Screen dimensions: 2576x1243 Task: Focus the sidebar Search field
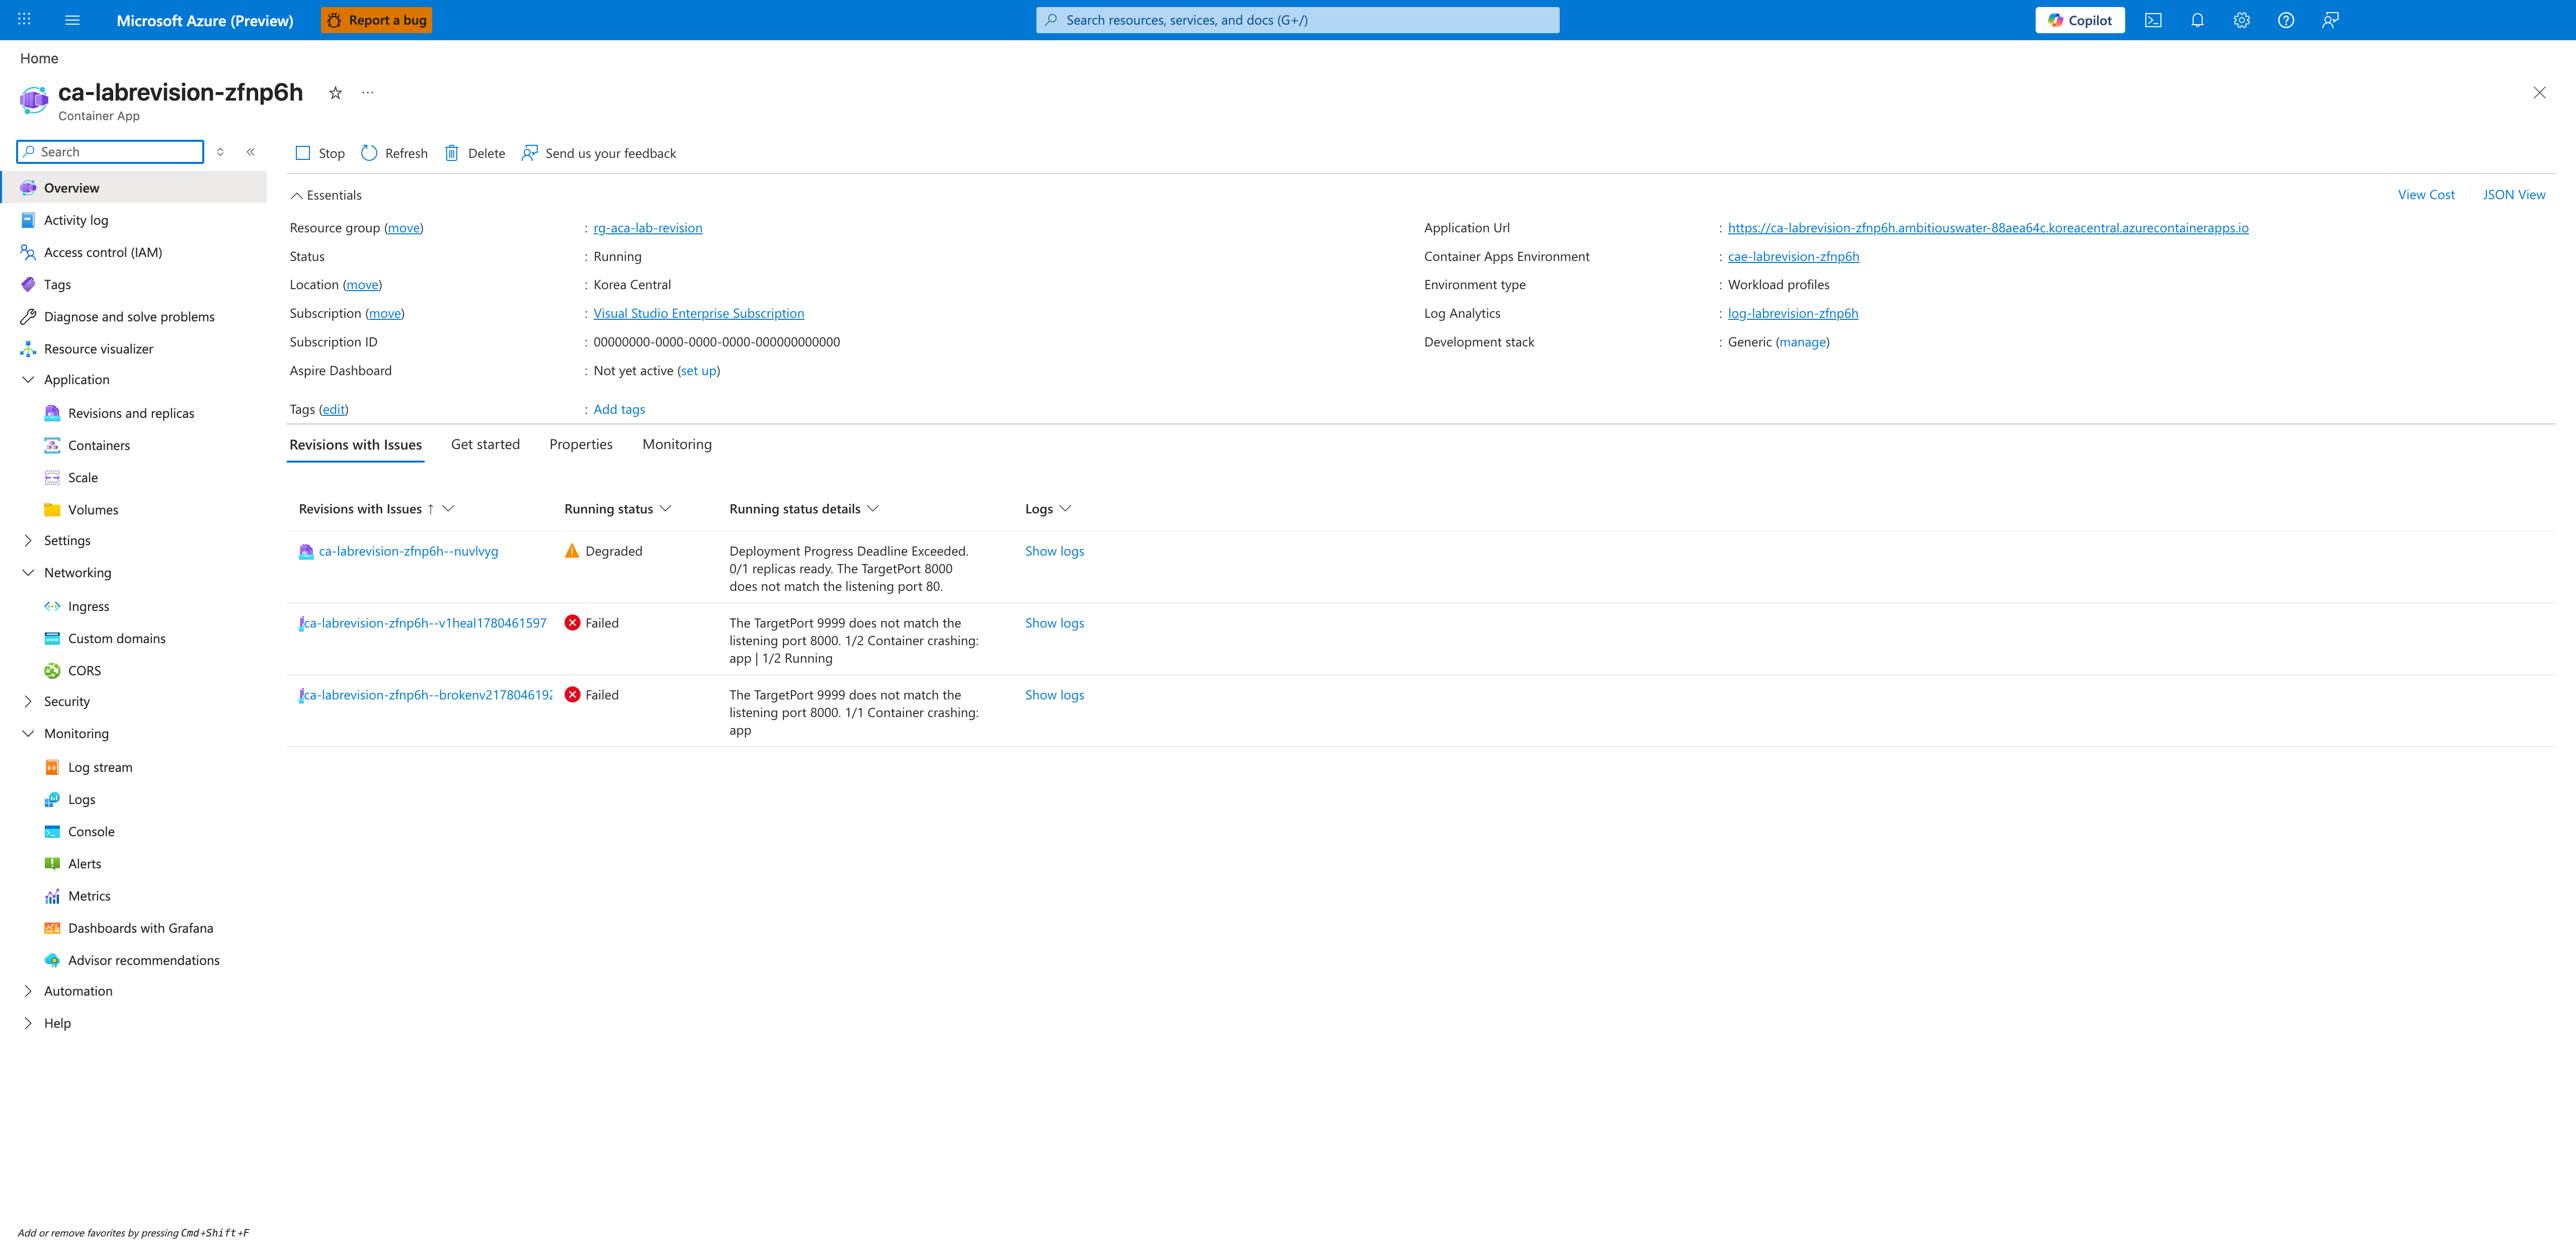(x=111, y=152)
